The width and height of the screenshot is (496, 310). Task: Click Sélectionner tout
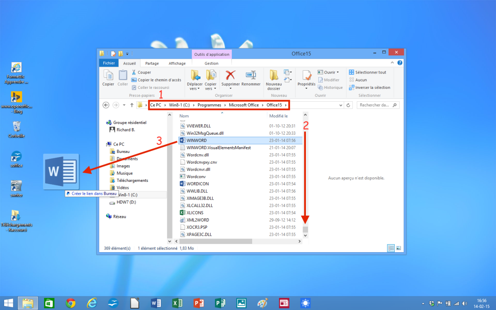point(367,72)
